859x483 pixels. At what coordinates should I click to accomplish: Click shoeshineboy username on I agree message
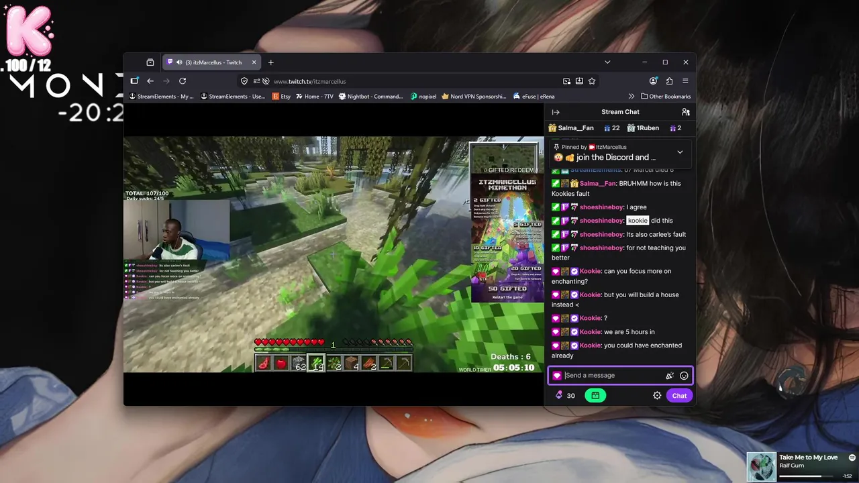coord(601,207)
